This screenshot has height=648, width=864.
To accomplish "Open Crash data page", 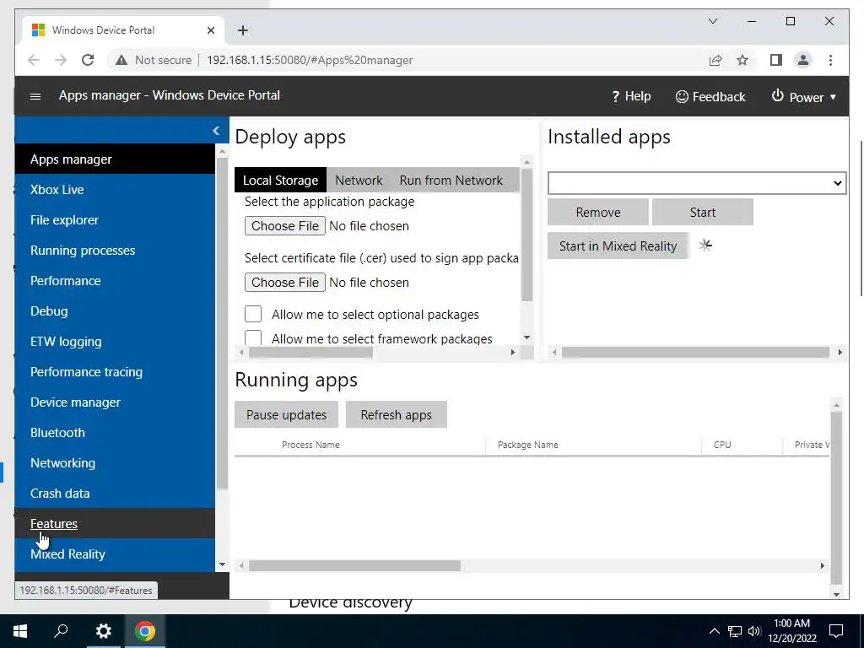I will [115, 493].
